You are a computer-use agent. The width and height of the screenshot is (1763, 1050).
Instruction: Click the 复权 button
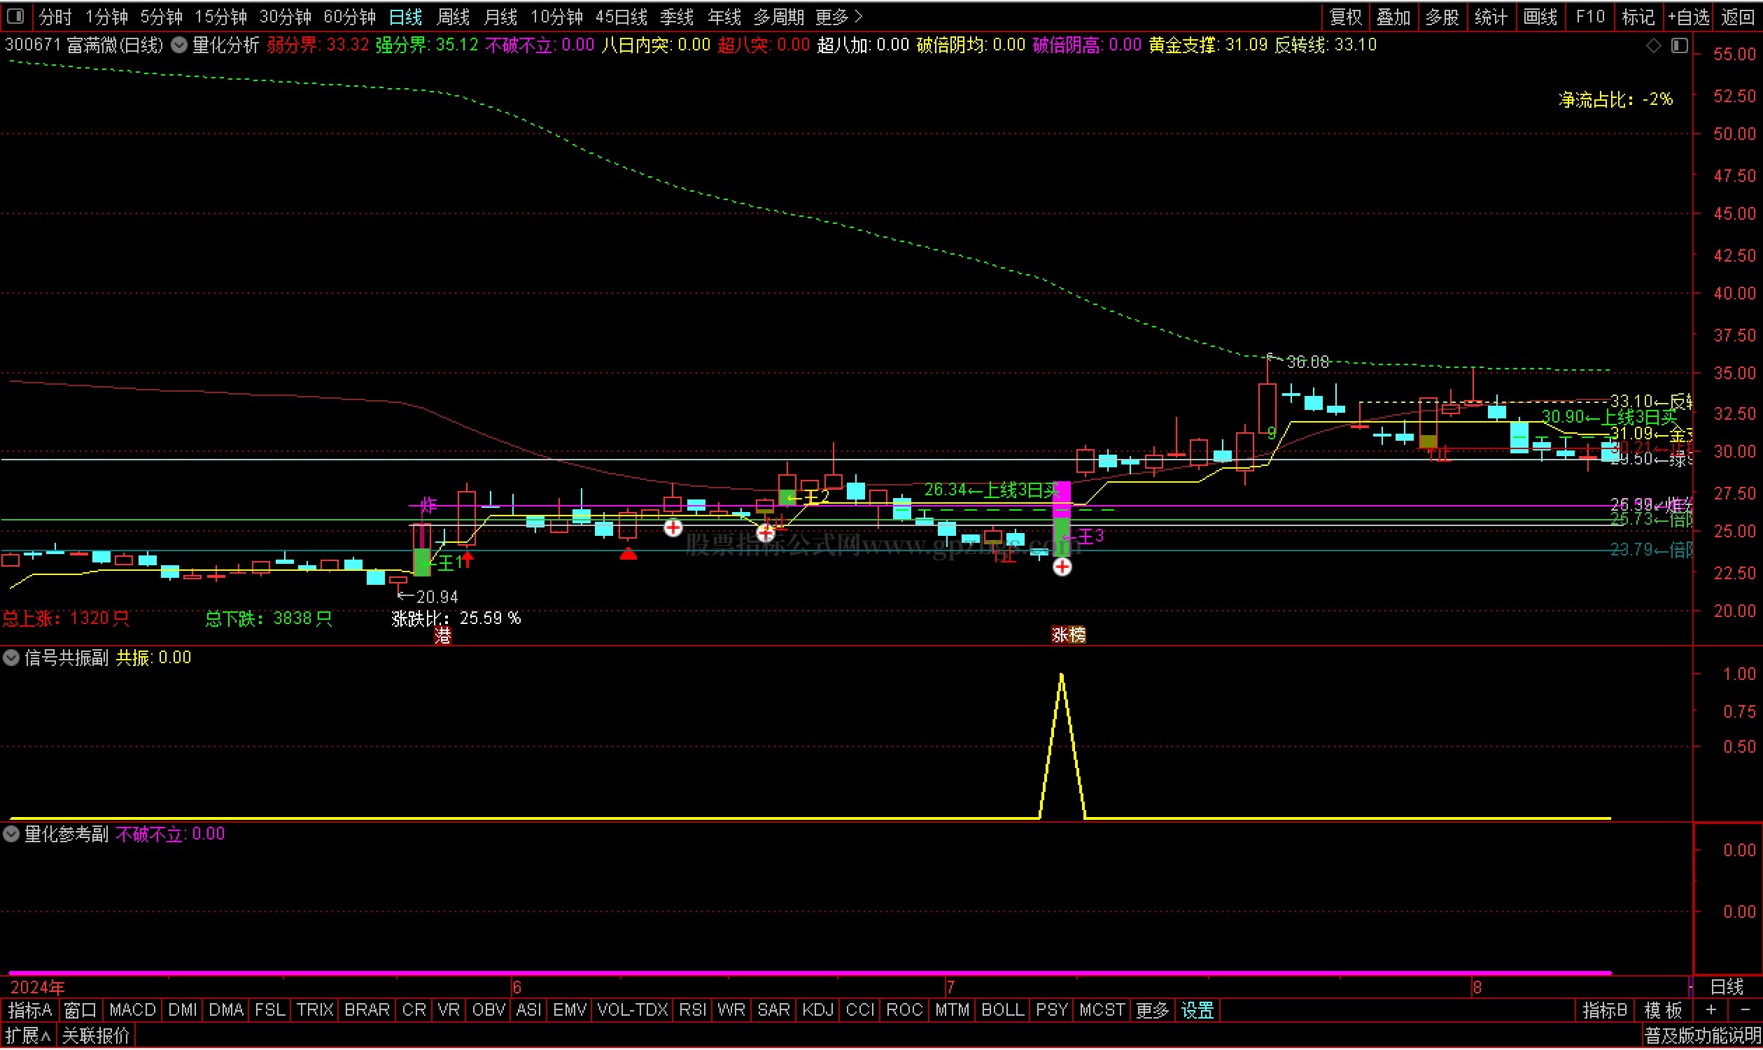point(1345,16)
